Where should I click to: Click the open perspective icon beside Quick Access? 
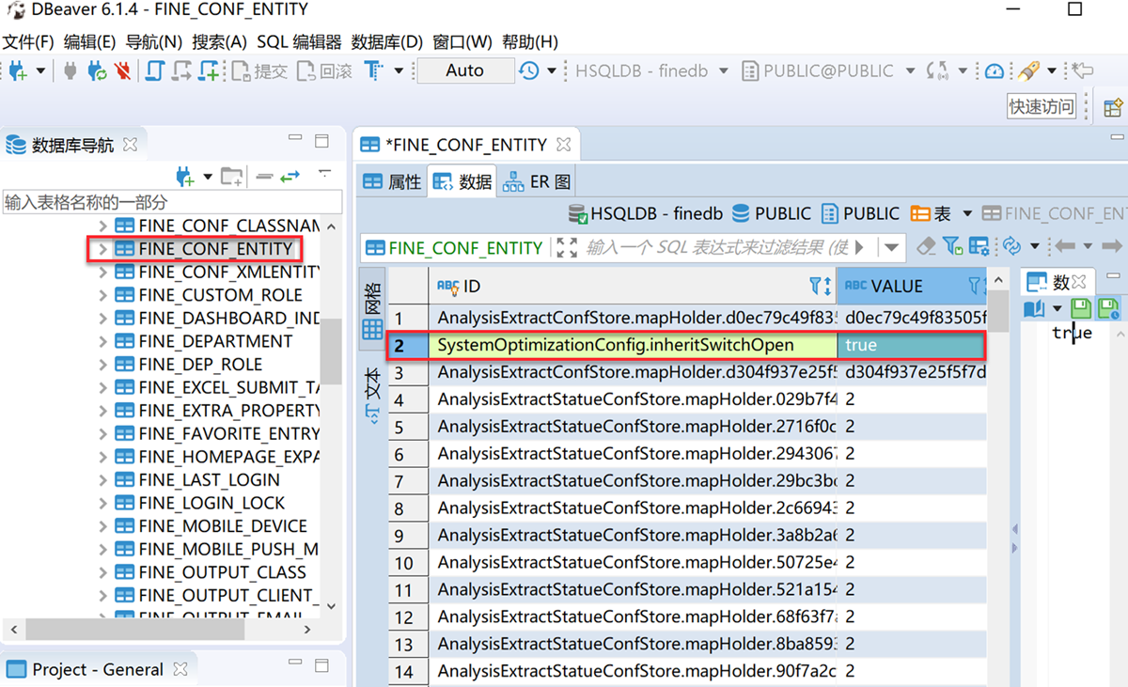point(1113,106)
